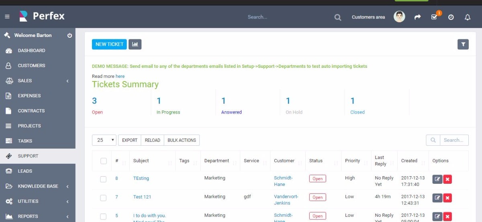The height and width of the screenshot is (222, 482).
Task: Click the Support ticket icon in sidebar
Action: coord(8,156)
